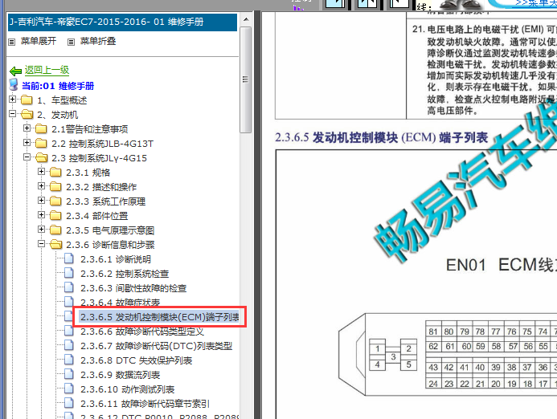Image resolution: width=557 pixels, height=419 pixels.
Task: Open 2.3.6.7 故障诊断代码(DTC)列表类型
Action: coord(156,346)
